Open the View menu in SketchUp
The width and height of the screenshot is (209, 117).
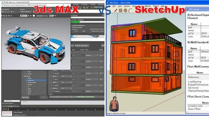click(120, 6)
